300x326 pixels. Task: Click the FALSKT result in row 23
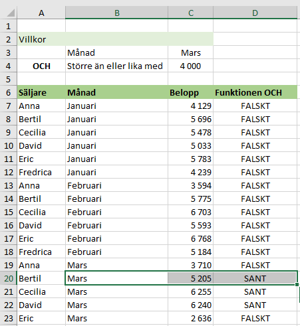pyautogui.click(x=255, y=318)
